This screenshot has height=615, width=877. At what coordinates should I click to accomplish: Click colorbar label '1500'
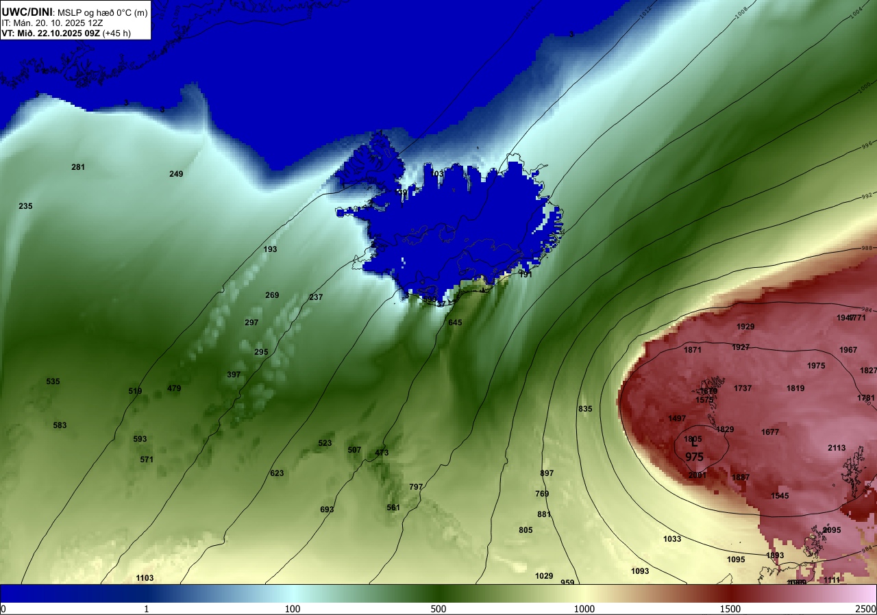(730, 608)
